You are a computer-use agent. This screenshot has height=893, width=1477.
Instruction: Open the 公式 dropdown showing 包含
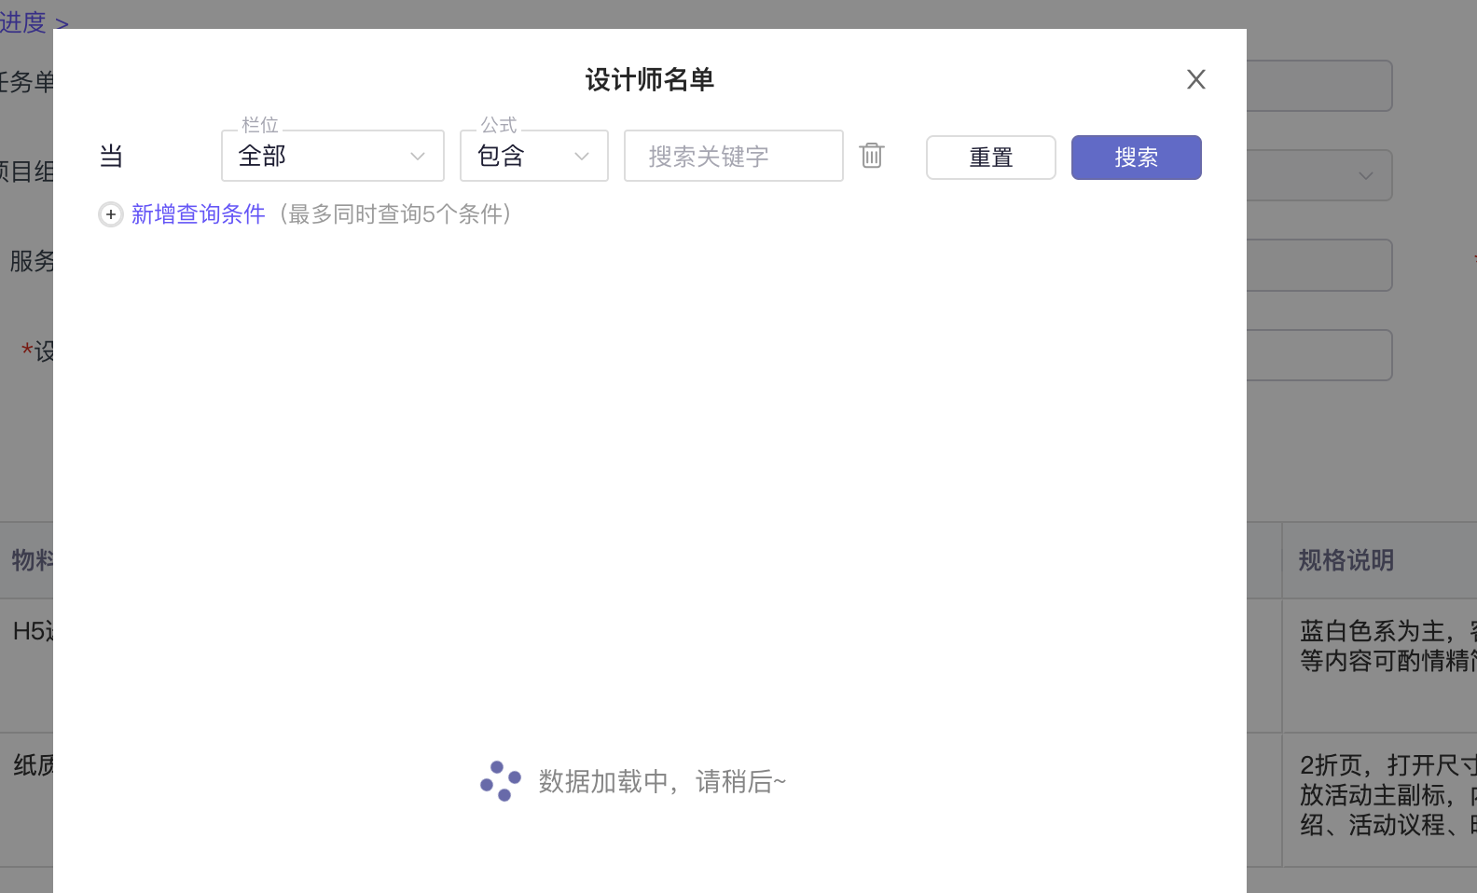pyautogui.click(x=534, y=156)
